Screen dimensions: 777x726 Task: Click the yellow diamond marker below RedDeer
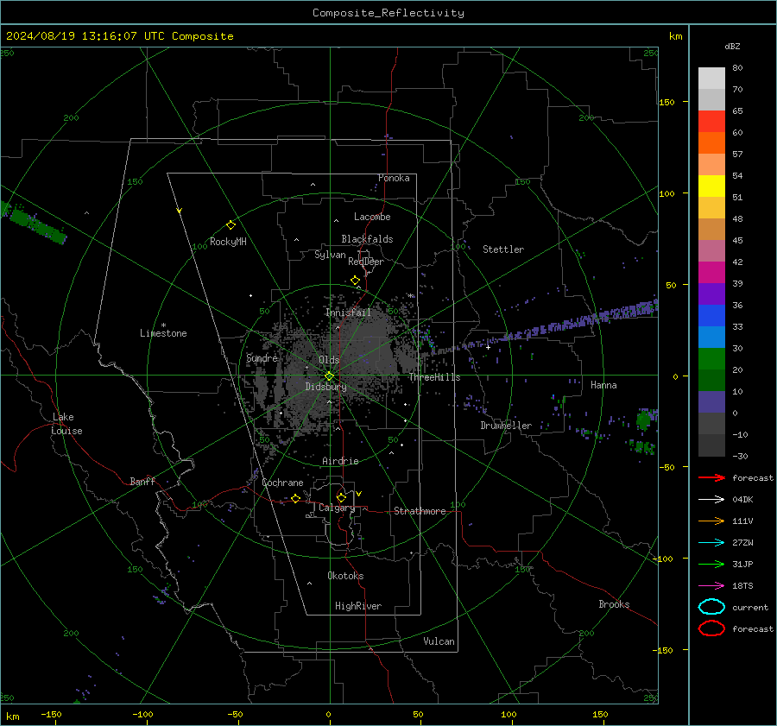[356, 281]
